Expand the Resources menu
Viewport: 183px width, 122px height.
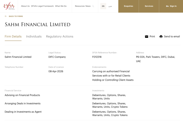[80, 6]
